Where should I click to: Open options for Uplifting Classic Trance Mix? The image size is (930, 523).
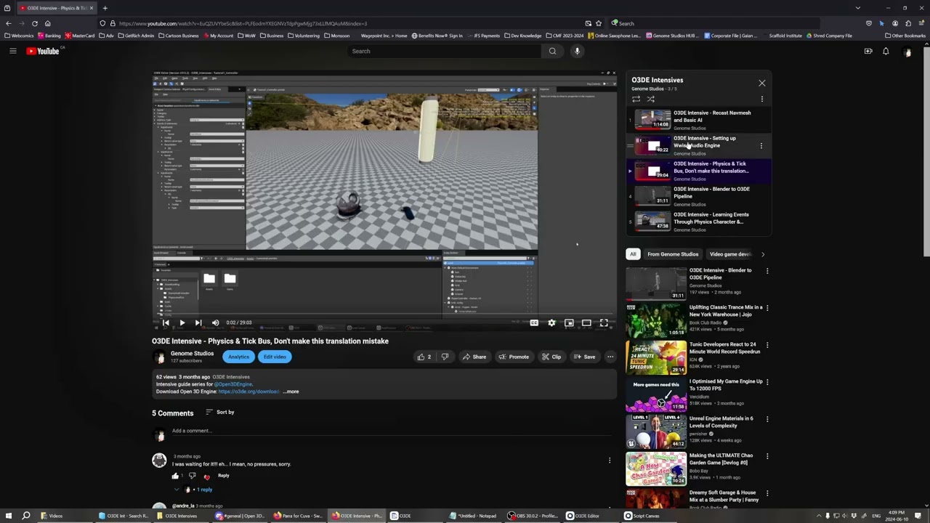pos(767,308)
